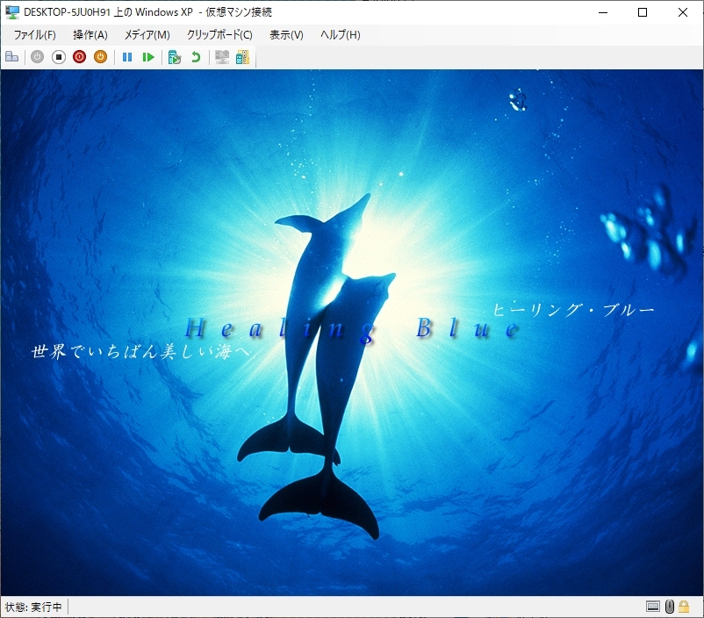This screenshot has height=618, width=704.
Task: Reset the VM with the green play icon
Action: click(148, 57)
